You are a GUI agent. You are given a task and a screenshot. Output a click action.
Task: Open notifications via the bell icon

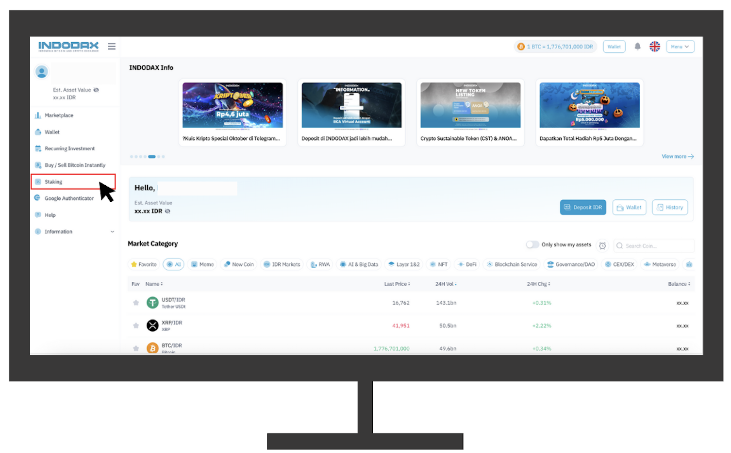pyautogui.click(x=637, y=47)
